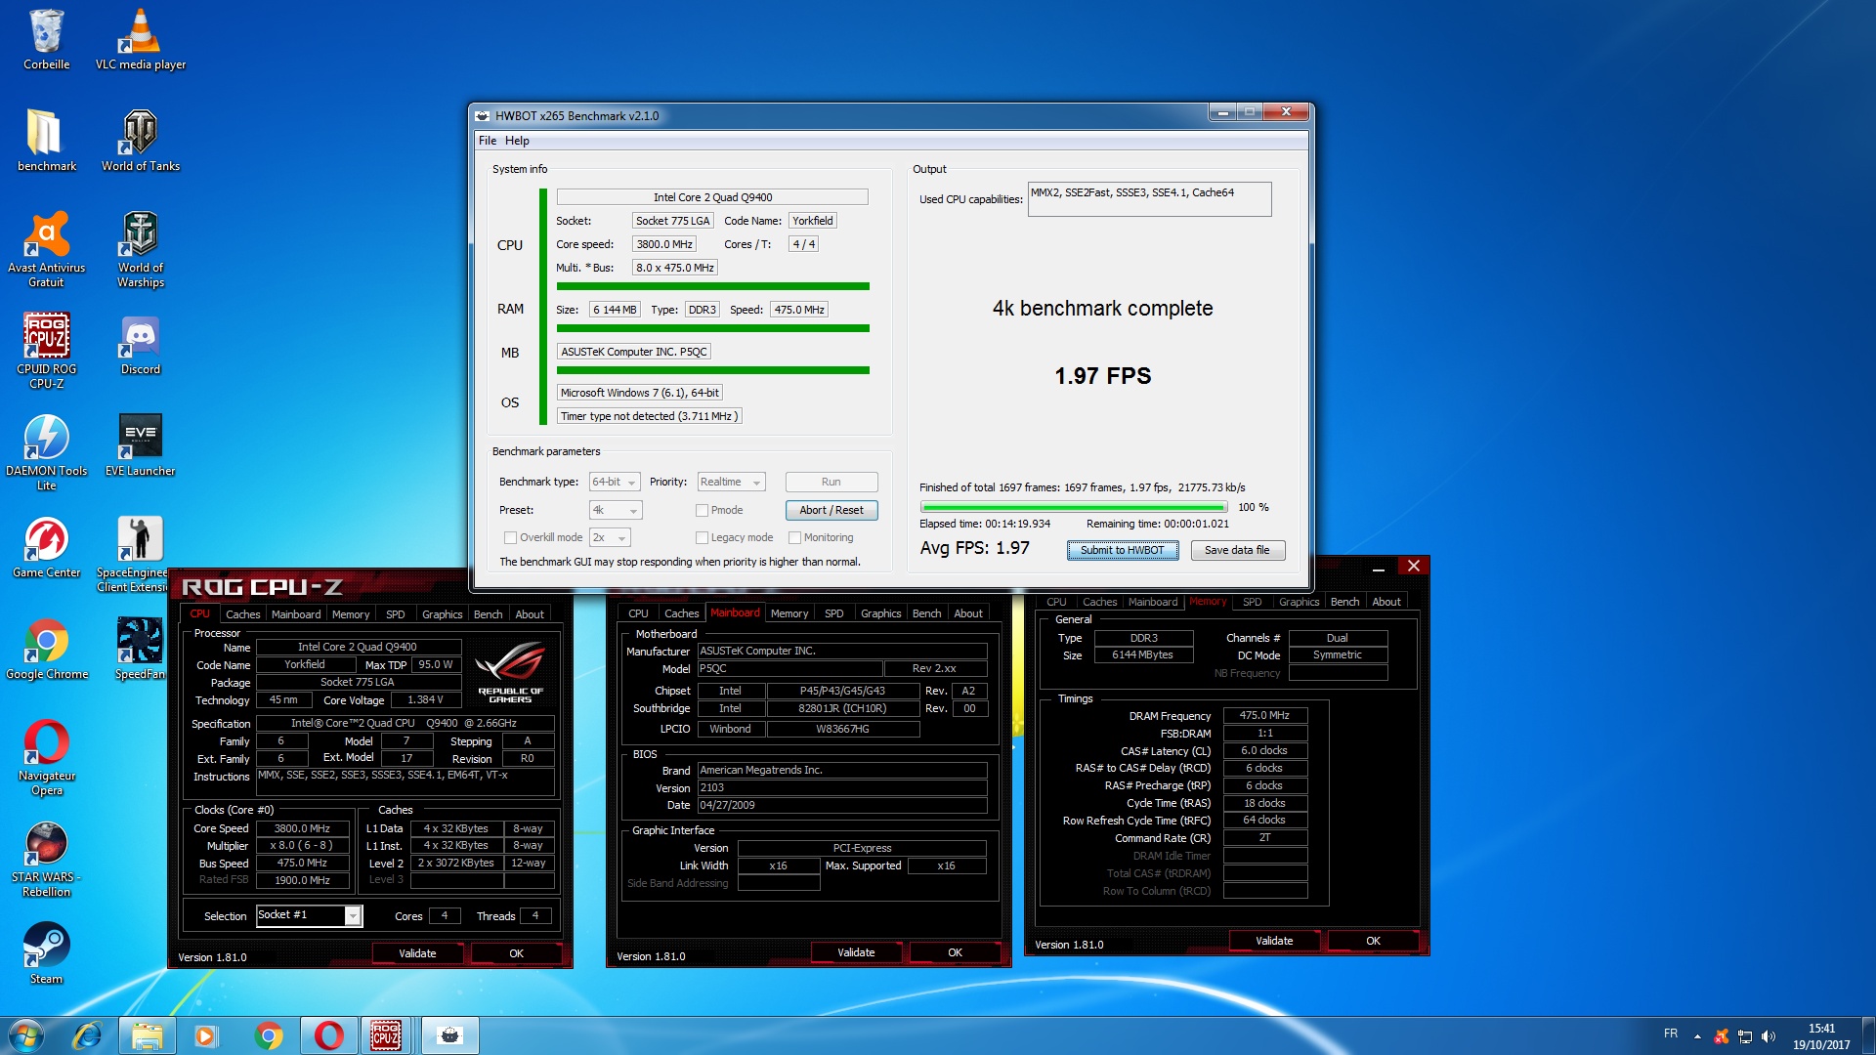Launch World of Warships shortcut

click(141, 249)
